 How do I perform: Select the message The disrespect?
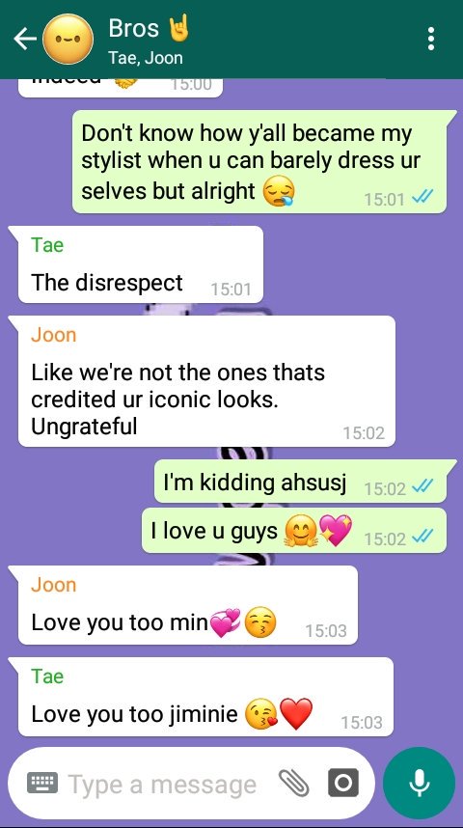pyautogui.click(x=107, y=283)
